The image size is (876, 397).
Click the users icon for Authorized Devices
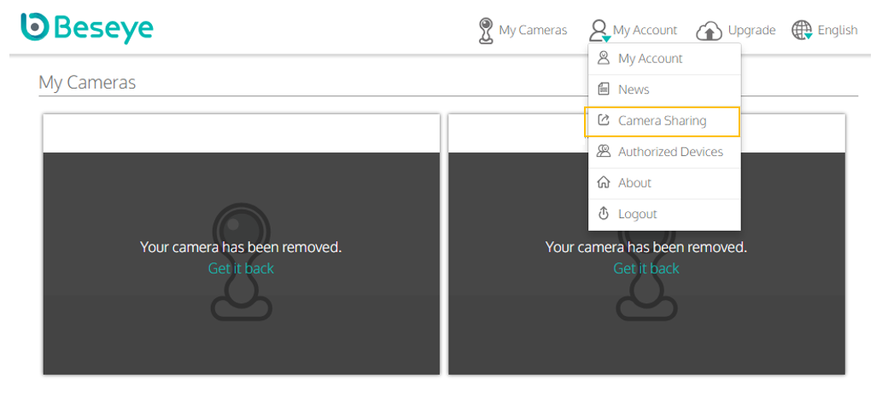[604, 151]
